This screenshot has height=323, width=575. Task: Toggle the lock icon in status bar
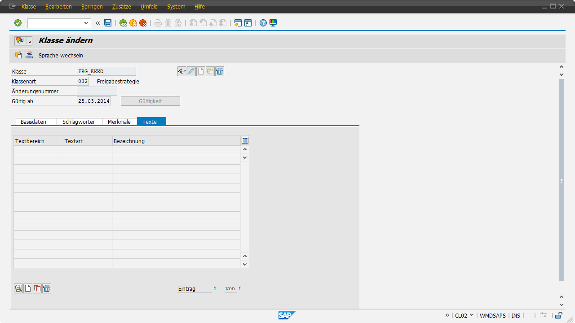coord(559,315)
